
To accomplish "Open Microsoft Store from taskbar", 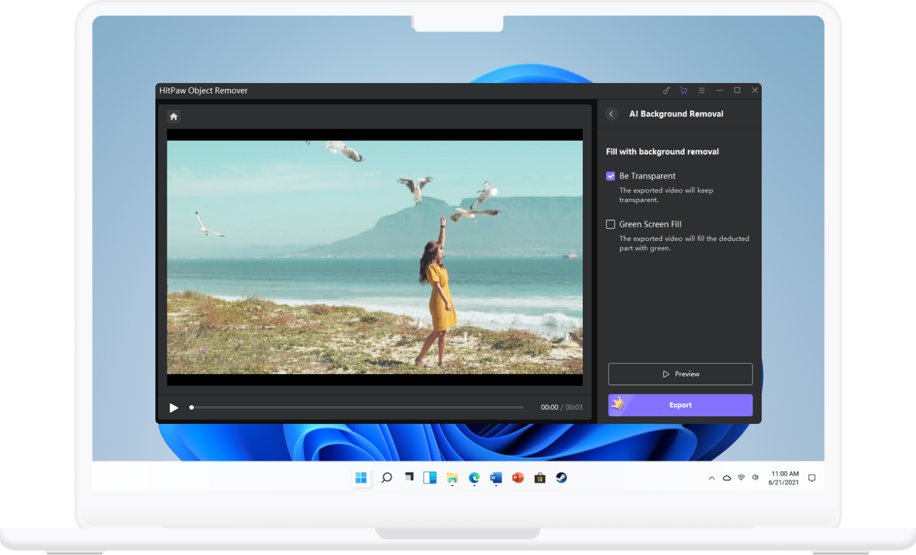I will (x=540, y=478).
